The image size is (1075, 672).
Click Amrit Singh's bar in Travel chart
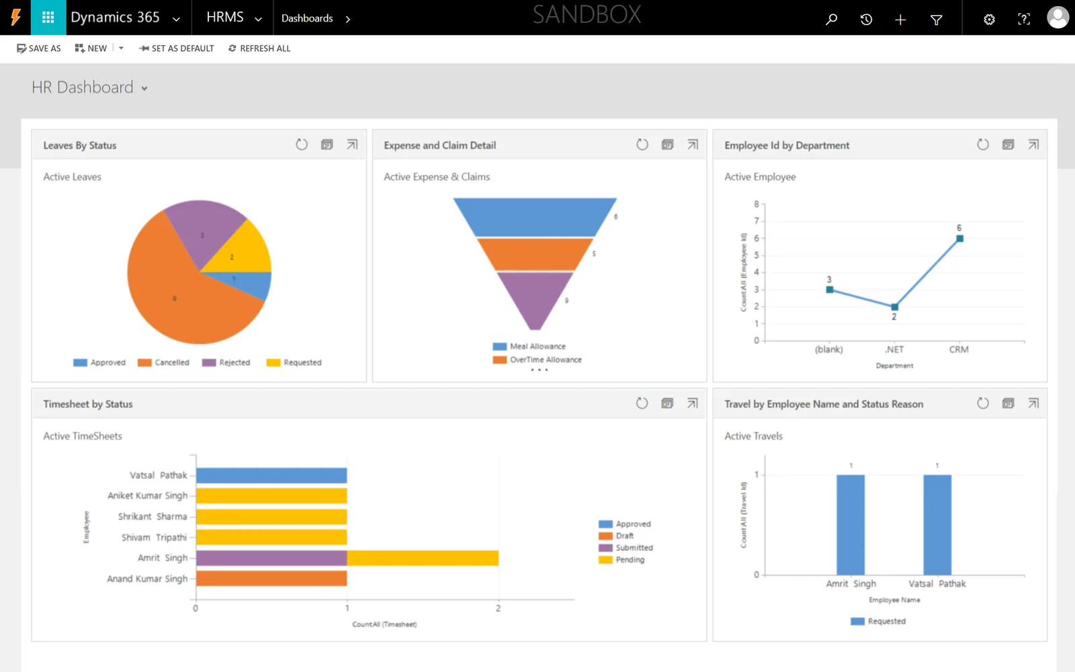pos(851,525)
